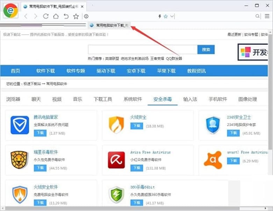Screen dimensions: 273x211
Task: Click hot search link 英雄联盟
Action: [112, 59]
